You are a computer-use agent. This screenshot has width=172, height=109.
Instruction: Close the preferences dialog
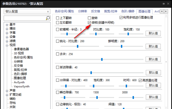click(168, 4)
